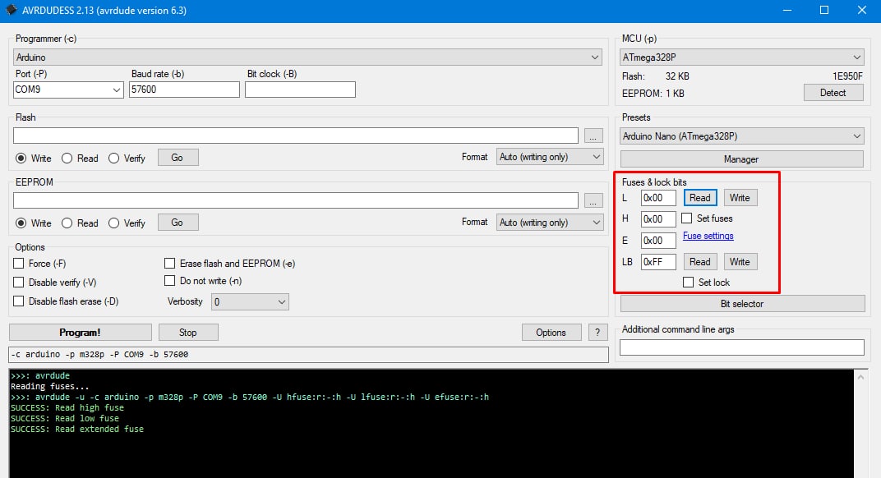Click the EEPROM file path field
The height and width of the screenshot is (478, 881).
tap(296, 200)
